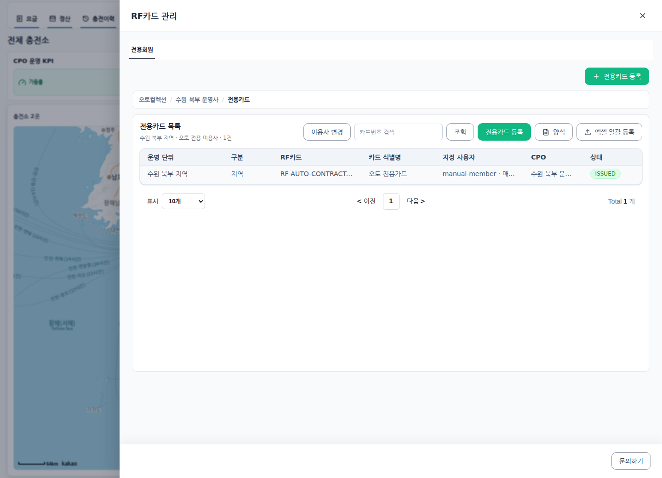The image size is (662, 478).
Task: Open the 정산 tab in background page
Action: (60, 19)
